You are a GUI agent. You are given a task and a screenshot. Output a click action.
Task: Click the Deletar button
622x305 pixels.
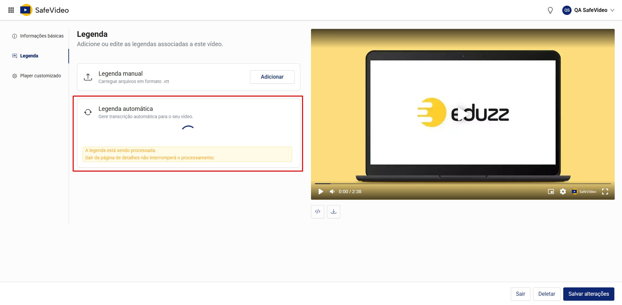[547, 294]
